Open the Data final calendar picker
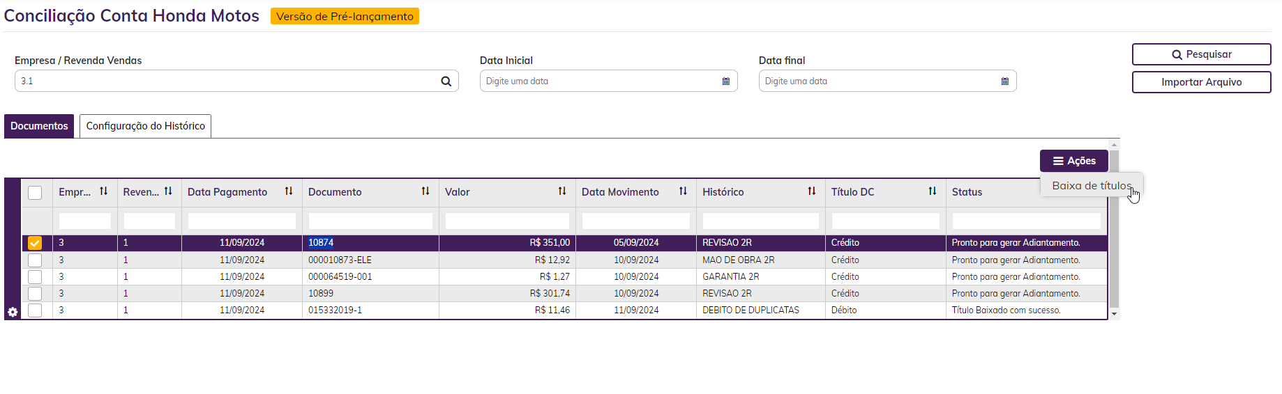Image resolution: width=1282 pixels, height=394 pixels. click(1005, 81)
